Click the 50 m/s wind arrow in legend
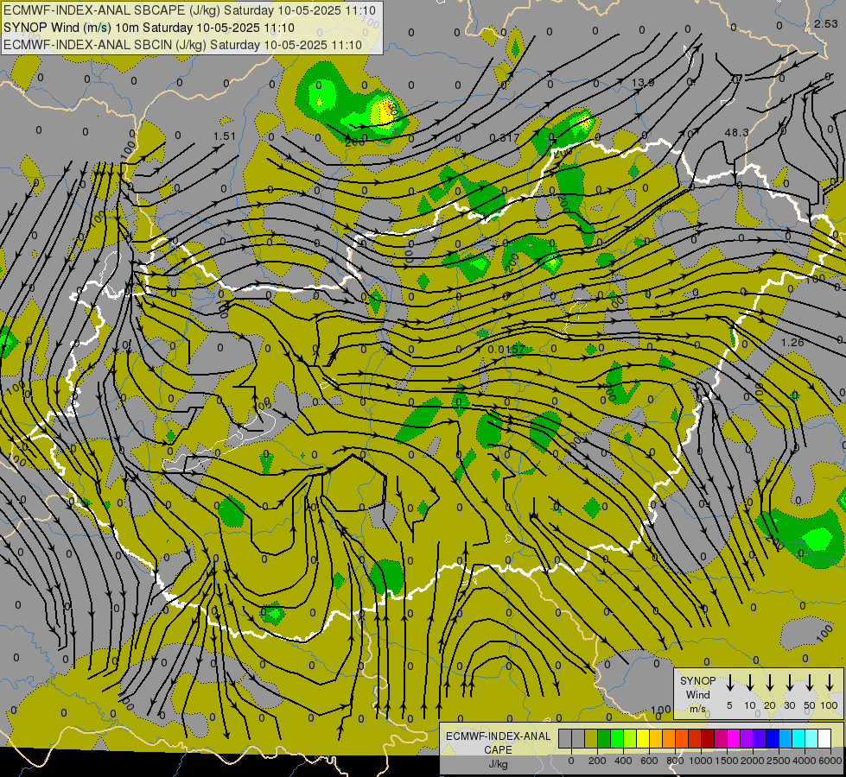Viewport: 846px width, 777px height. pyautogui.click(x=810, y=683)
